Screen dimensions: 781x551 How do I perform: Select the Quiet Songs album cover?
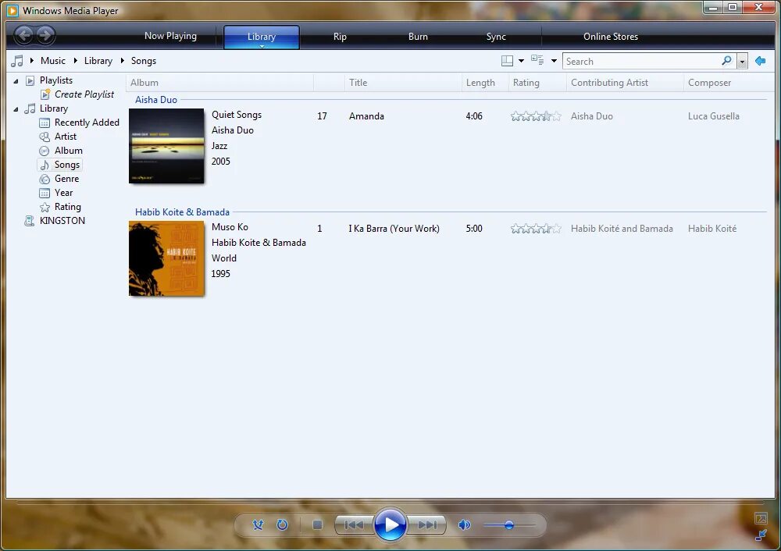pos(166,146)
